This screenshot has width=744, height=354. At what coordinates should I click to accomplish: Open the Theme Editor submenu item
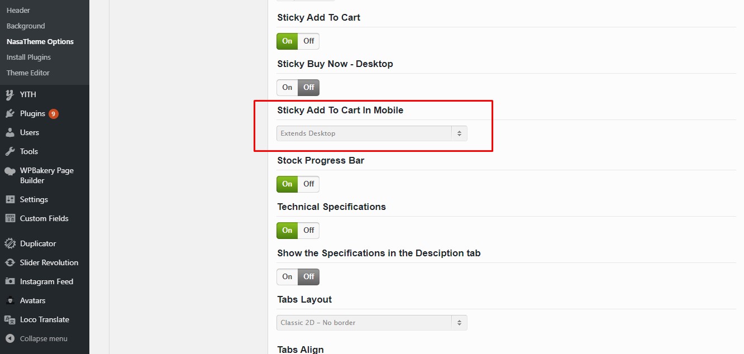pyautogui.click(x=28, y=73)
